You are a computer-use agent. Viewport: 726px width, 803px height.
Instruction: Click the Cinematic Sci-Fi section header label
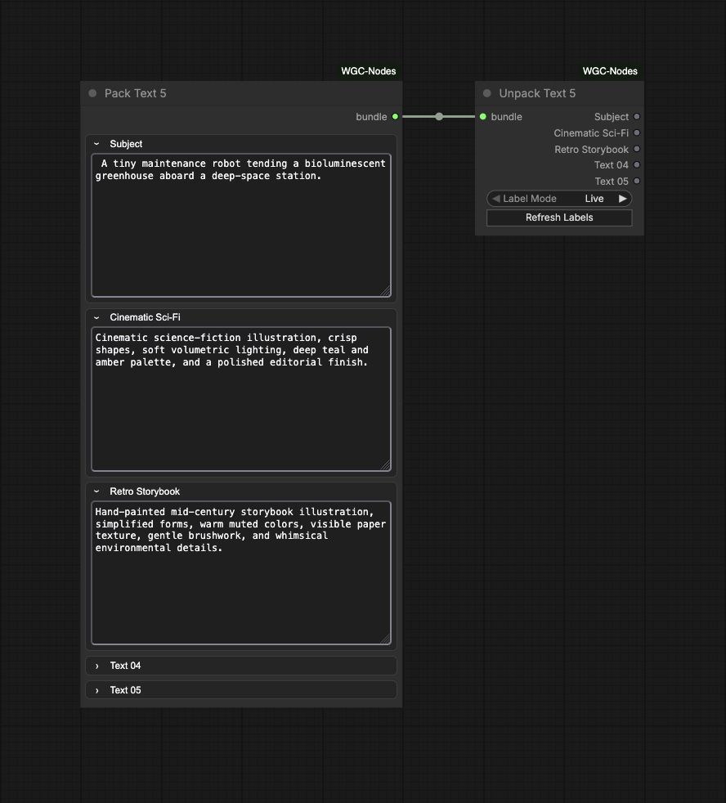click(145, 317)
